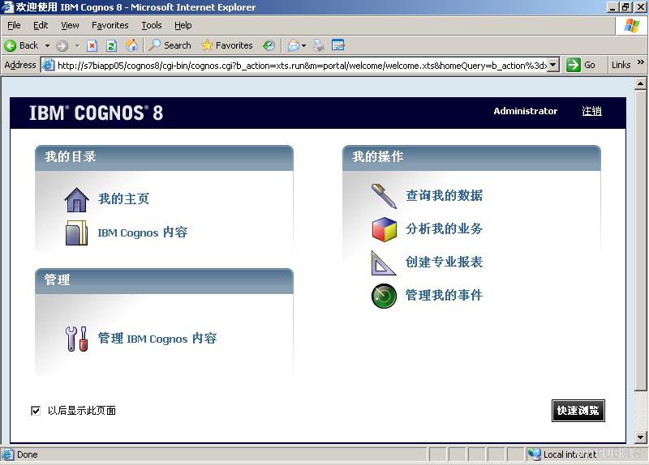The width and height of the screenshot is (649, 465).
Task: Click the triangle ruler icon for 创建专业报表
Action: point(383,263)
